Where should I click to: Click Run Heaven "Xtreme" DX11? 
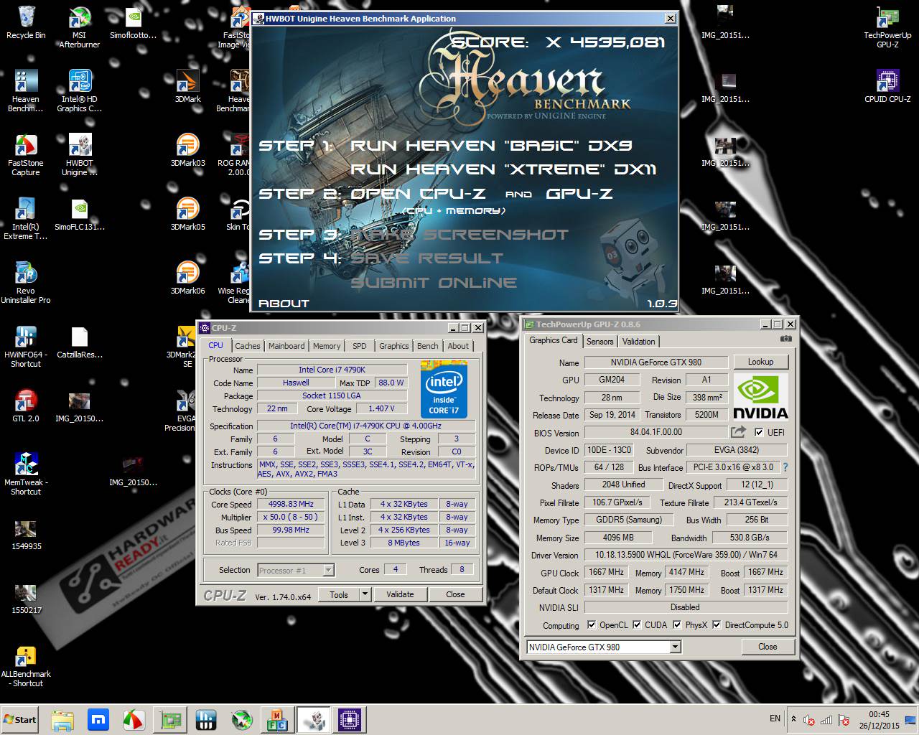(x=503, y=169)
